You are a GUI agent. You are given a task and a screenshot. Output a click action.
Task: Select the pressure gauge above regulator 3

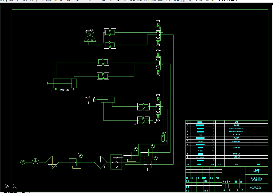tap(81, 156)
